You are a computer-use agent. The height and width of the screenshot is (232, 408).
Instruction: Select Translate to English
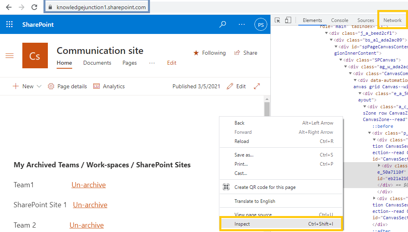click(x=281, y=201)
